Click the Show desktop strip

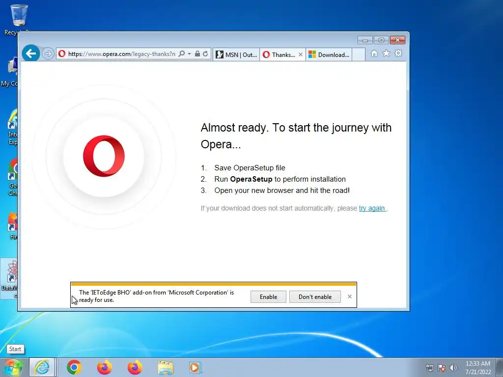(x=500, y=367)
